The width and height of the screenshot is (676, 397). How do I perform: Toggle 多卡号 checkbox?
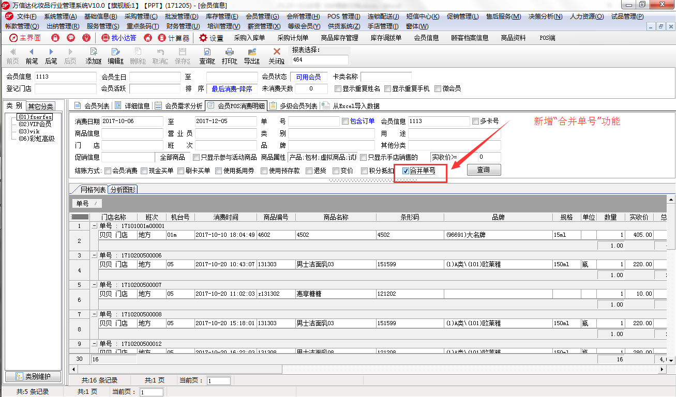[x=476, y=121]
